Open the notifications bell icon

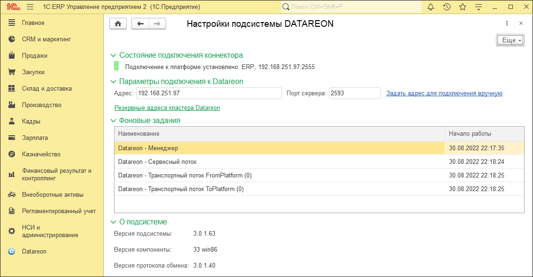431,7
